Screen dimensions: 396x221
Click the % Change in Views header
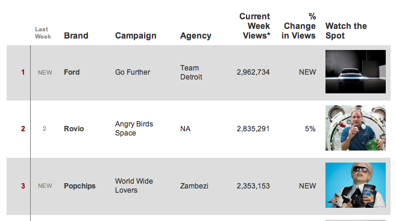coord(298,26)
